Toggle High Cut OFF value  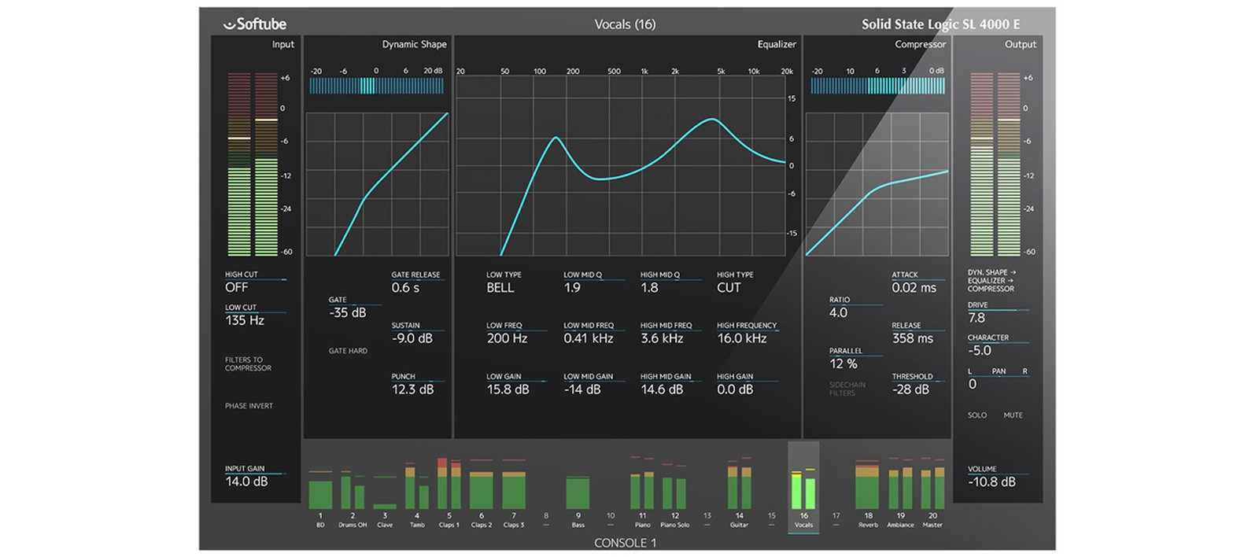tap(237, 288)
